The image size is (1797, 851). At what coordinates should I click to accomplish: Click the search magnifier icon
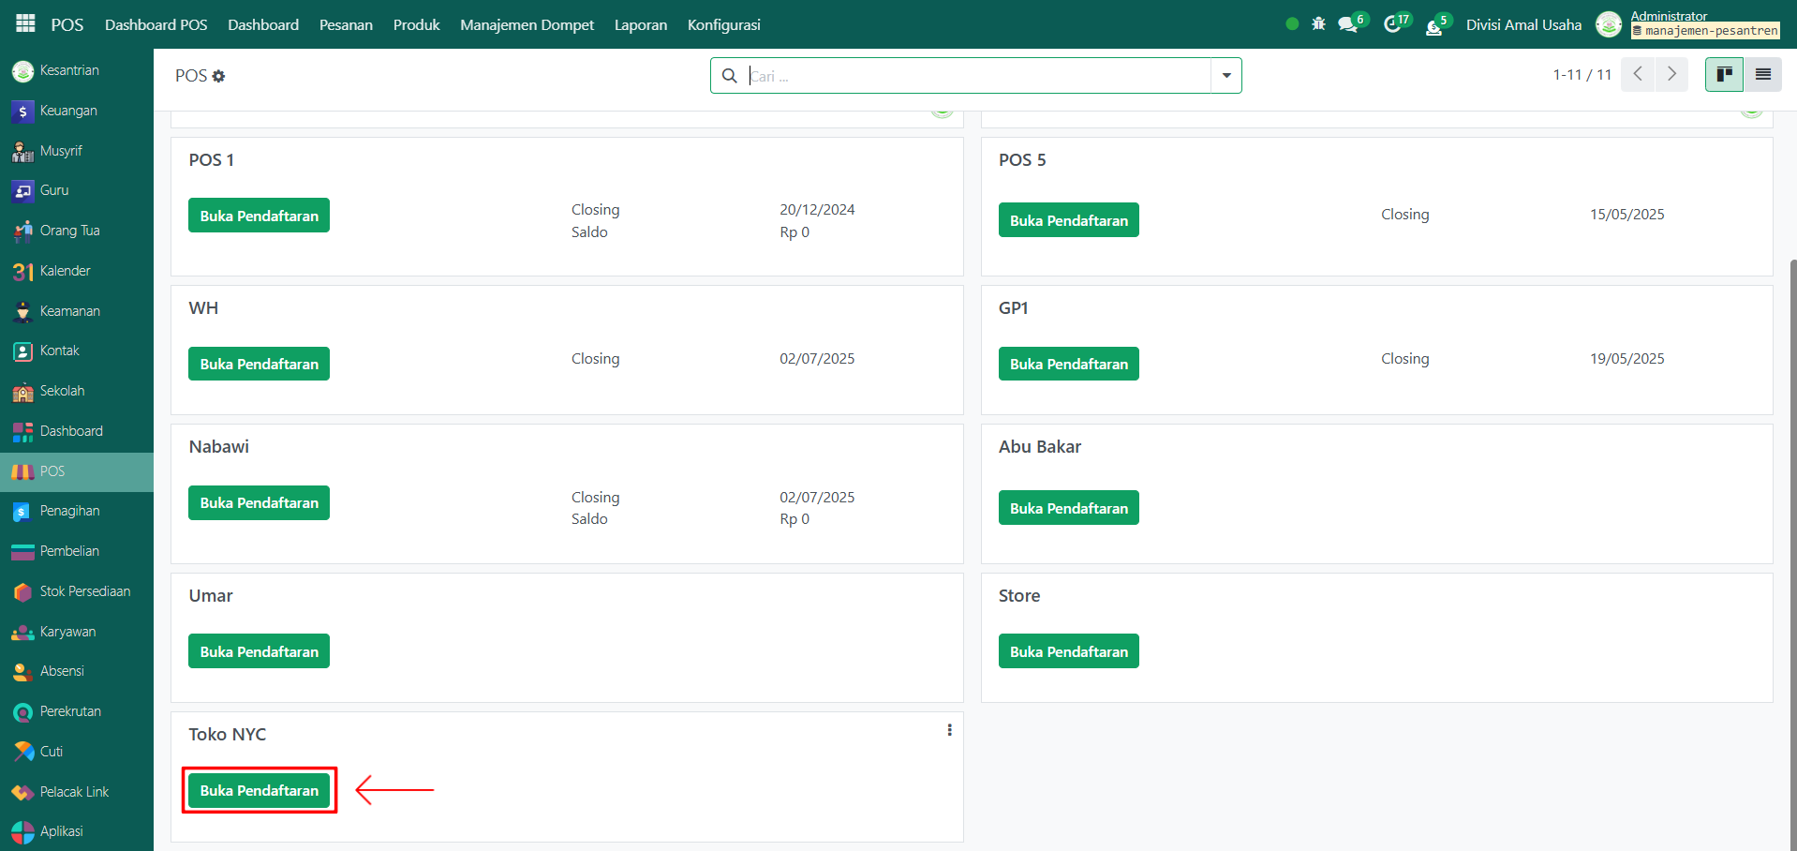(730, 76)
